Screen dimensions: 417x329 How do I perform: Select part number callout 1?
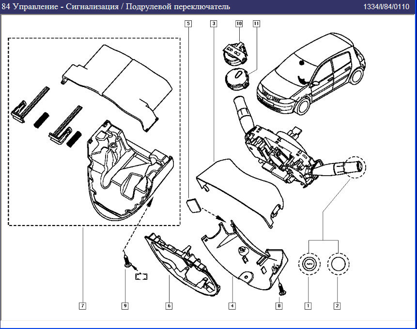coord(308,306)
